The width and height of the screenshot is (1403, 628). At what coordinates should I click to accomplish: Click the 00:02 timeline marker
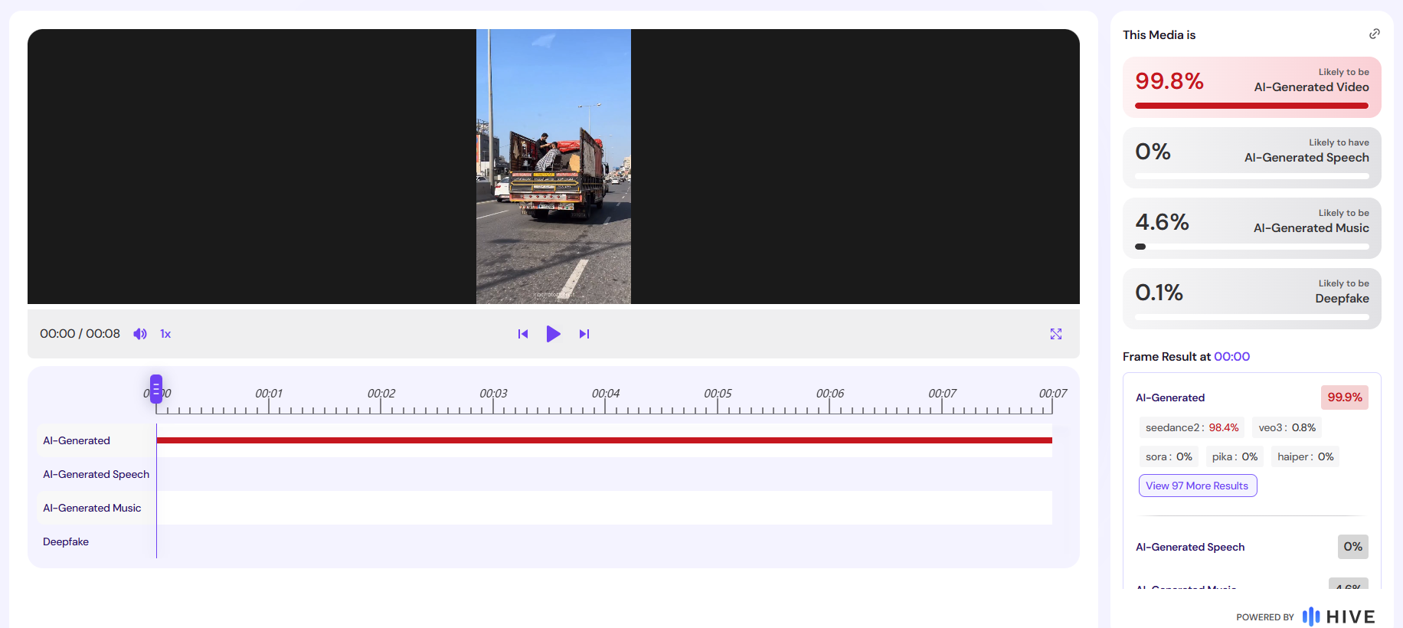tap(381, 394)
